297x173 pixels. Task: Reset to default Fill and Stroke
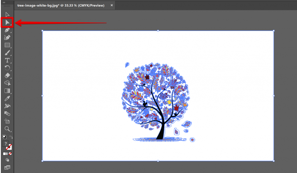coord(4,136)
